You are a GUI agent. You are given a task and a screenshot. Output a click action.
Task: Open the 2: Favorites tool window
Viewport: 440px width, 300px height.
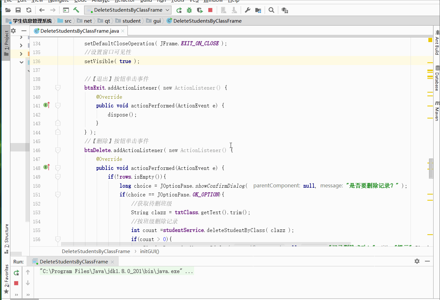click(x=6, y=279)
